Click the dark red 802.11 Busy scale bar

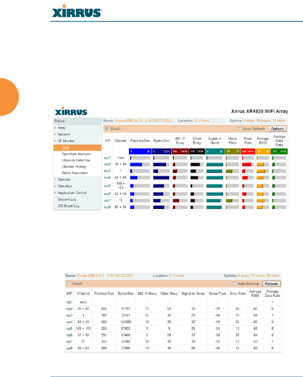pyautogui.click(x=180, y=151)
